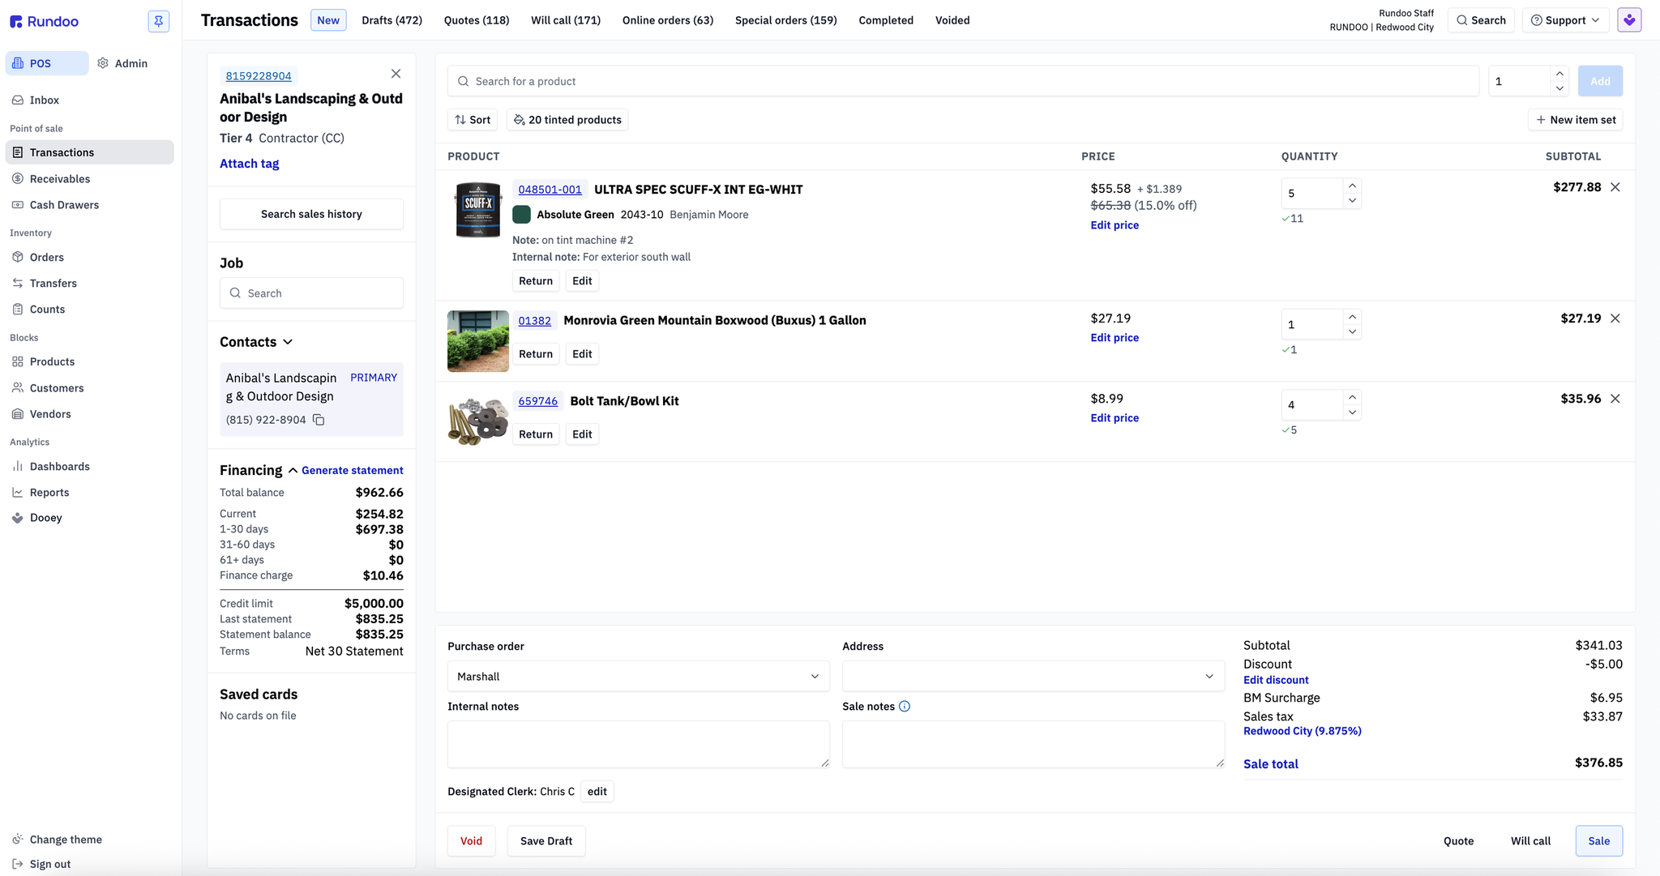Click Generate statement link
The height and width of the screenshot is (876, 1660).
click(353, 471)
